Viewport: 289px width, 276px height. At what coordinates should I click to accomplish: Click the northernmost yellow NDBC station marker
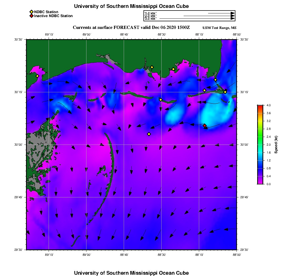pyautogui.click(x=152, y=67)
